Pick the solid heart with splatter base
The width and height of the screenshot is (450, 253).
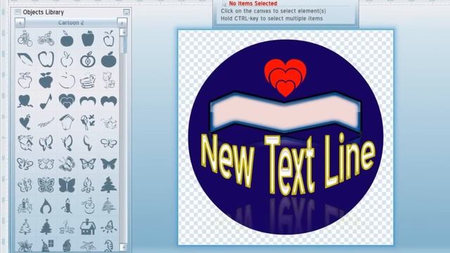coord(25,101)
